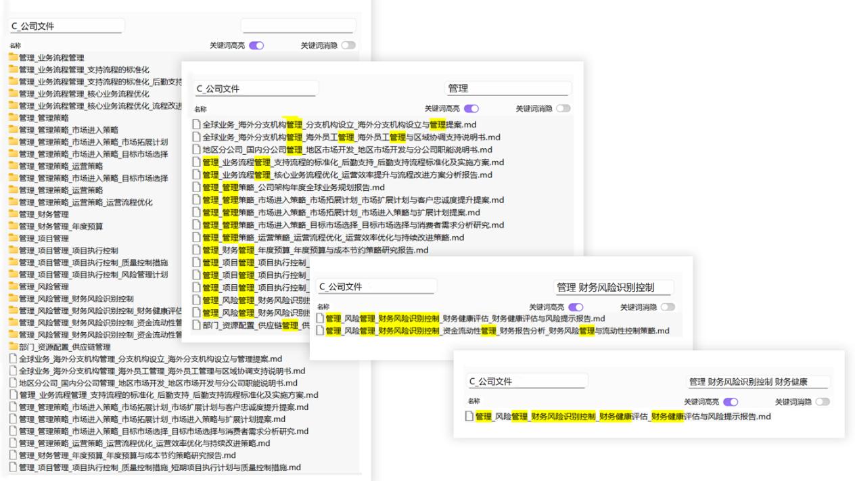Click file icon of 短期项目执行计划与质量控制措施.md
This screenshot has height=481, width=855.
(13, 467)
